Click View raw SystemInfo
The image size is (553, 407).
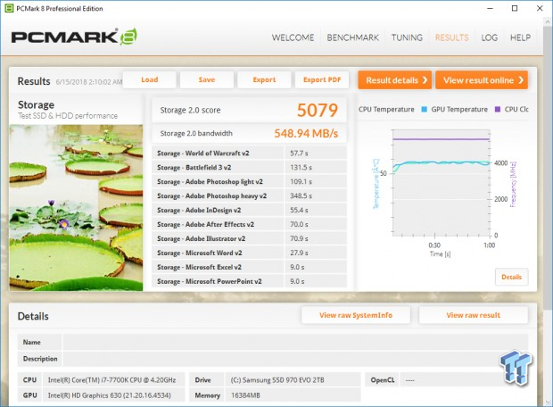click(x=355, y=315)
